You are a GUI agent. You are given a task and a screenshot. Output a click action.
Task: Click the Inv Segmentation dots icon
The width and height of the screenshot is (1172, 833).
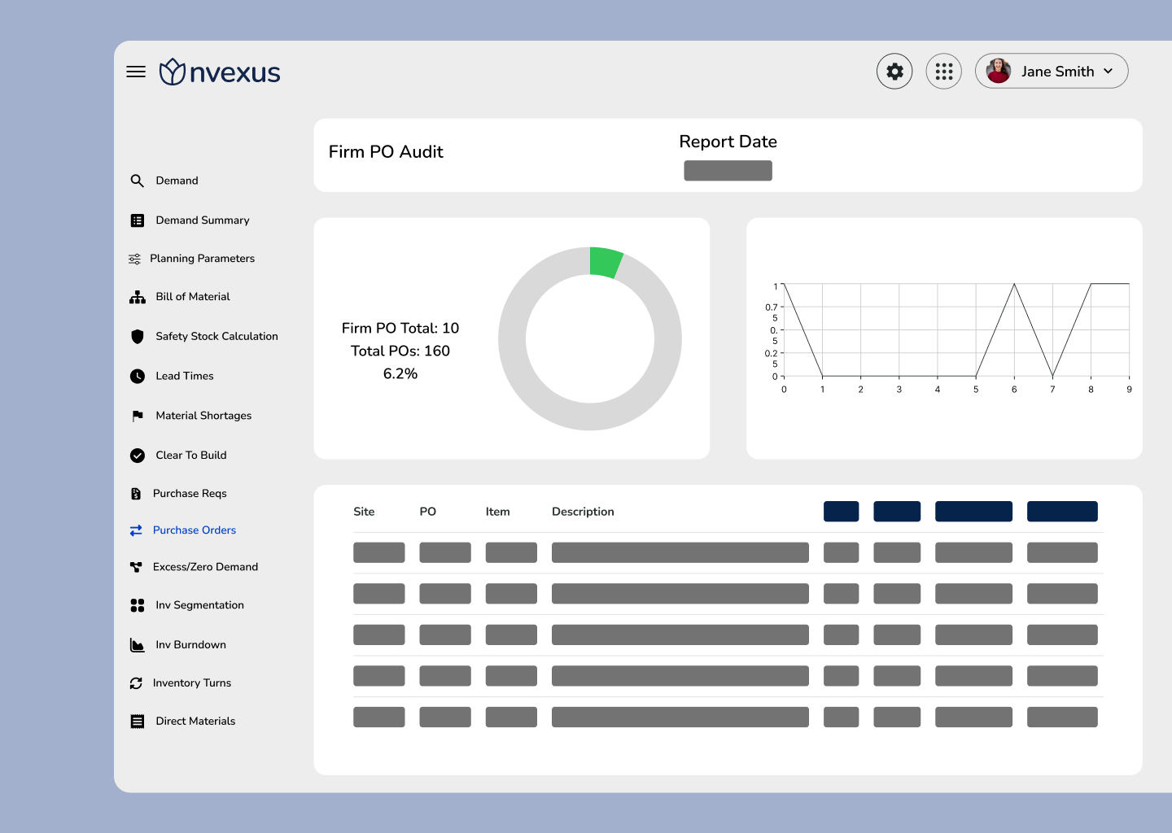pyautogui.click(x=138, y=605)
